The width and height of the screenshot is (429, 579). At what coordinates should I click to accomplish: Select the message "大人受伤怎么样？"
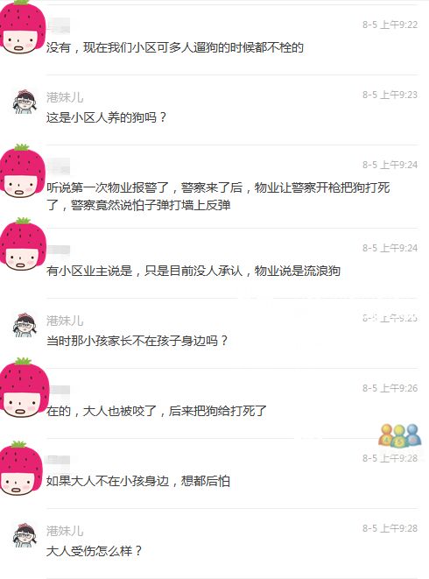pos(95,551)
